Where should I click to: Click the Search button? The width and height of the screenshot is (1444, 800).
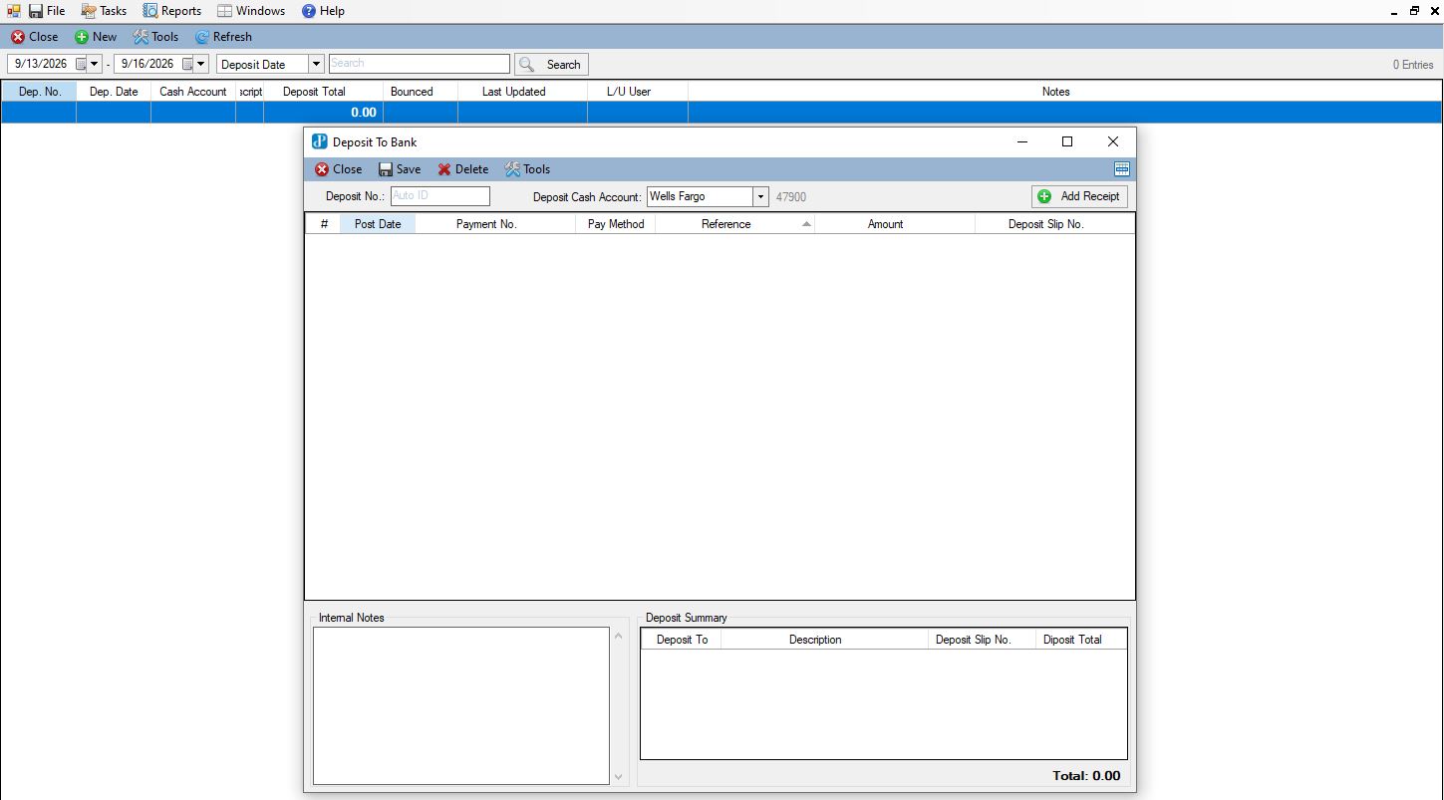coord(551,64)
